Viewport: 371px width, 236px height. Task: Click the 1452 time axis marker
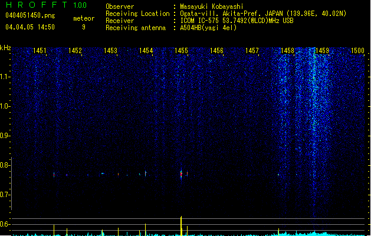tap(75, 51)
